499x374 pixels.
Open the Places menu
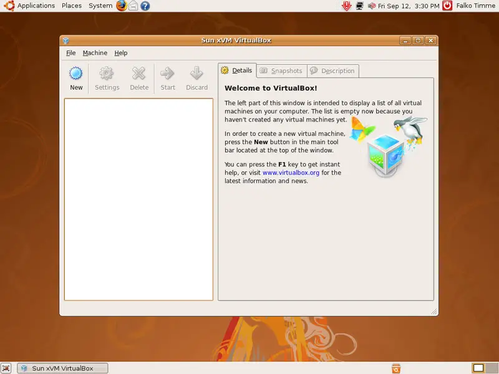pos(72,6)
